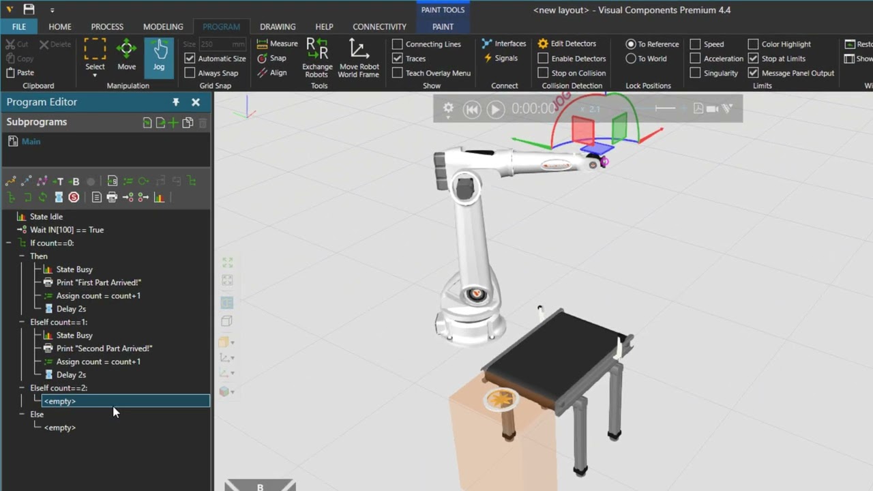Check the Stop on Collision option
This screenshot has width=873, height=491.
click(543, 73)
